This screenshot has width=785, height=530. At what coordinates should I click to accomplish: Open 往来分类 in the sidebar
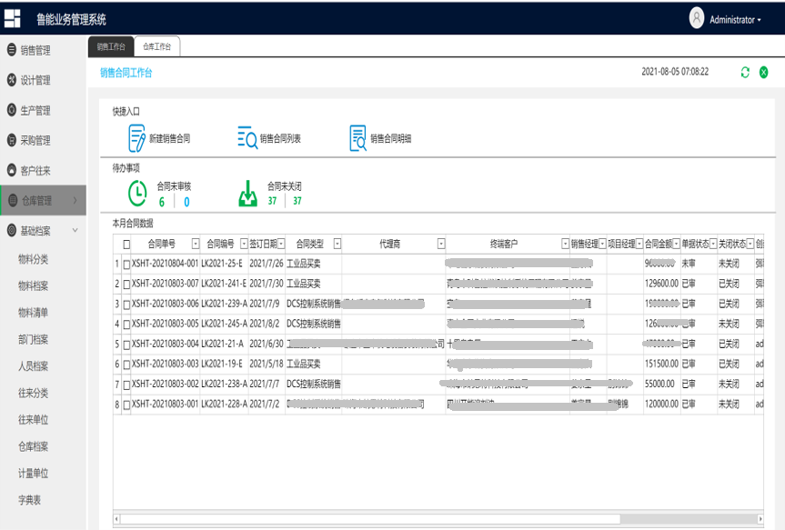33,393
